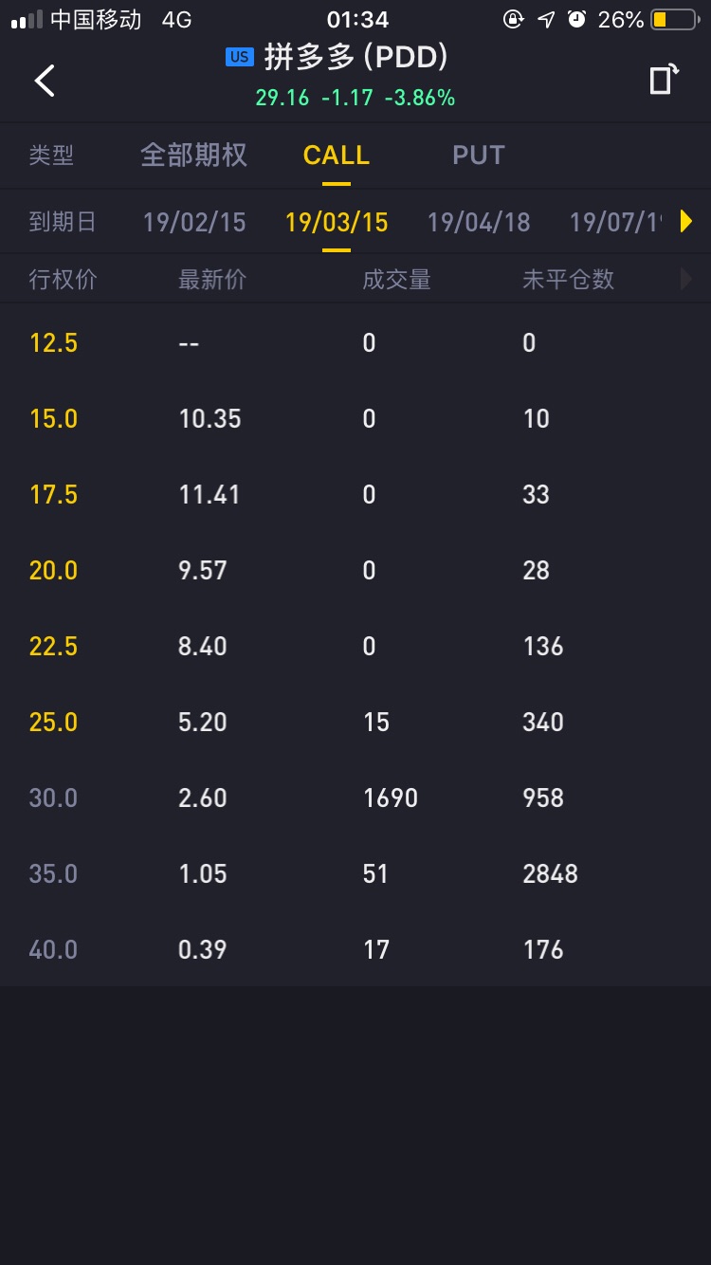Viewport: 711px width, 1265px height.
Task: Tap the blue US market badge
Action: (x=240, y=57)
